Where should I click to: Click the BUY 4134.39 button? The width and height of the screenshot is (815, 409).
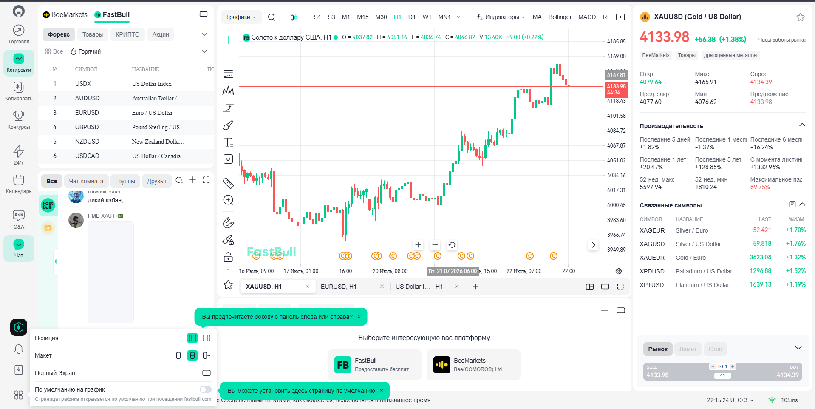coord(770,371)
